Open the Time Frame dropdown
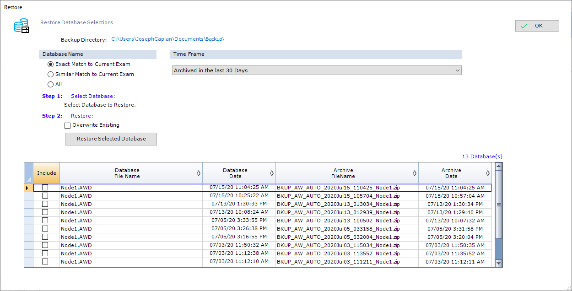The image size is (572, 291). [317, 70]
